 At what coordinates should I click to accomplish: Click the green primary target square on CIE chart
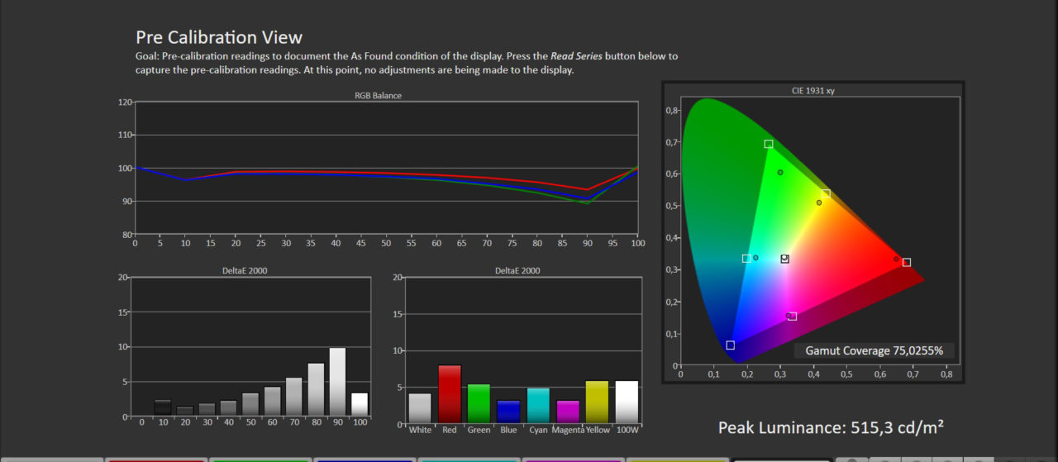pos(769,144)
